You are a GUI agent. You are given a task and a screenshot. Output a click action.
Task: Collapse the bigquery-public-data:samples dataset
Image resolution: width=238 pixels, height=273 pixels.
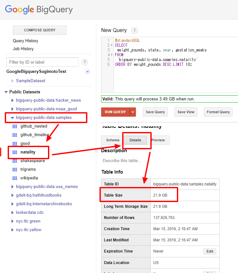(x=12, y=118)
